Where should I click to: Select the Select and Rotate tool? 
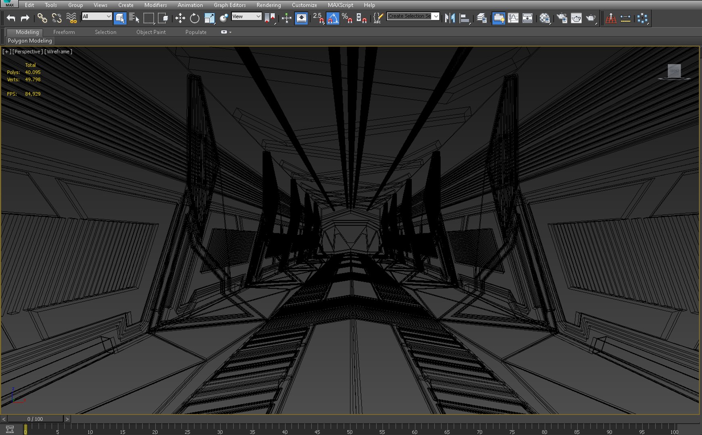[x=194, y=18]
